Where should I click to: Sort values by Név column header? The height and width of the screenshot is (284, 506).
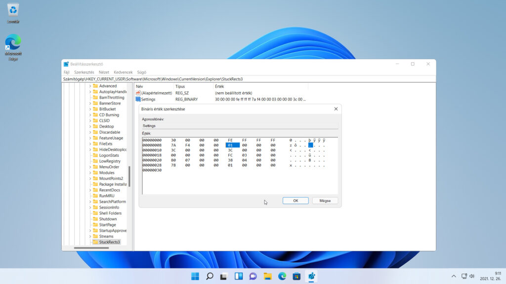[154, 86]
